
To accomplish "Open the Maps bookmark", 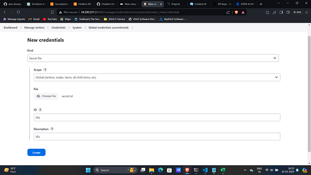I will (x=65, y=19).
